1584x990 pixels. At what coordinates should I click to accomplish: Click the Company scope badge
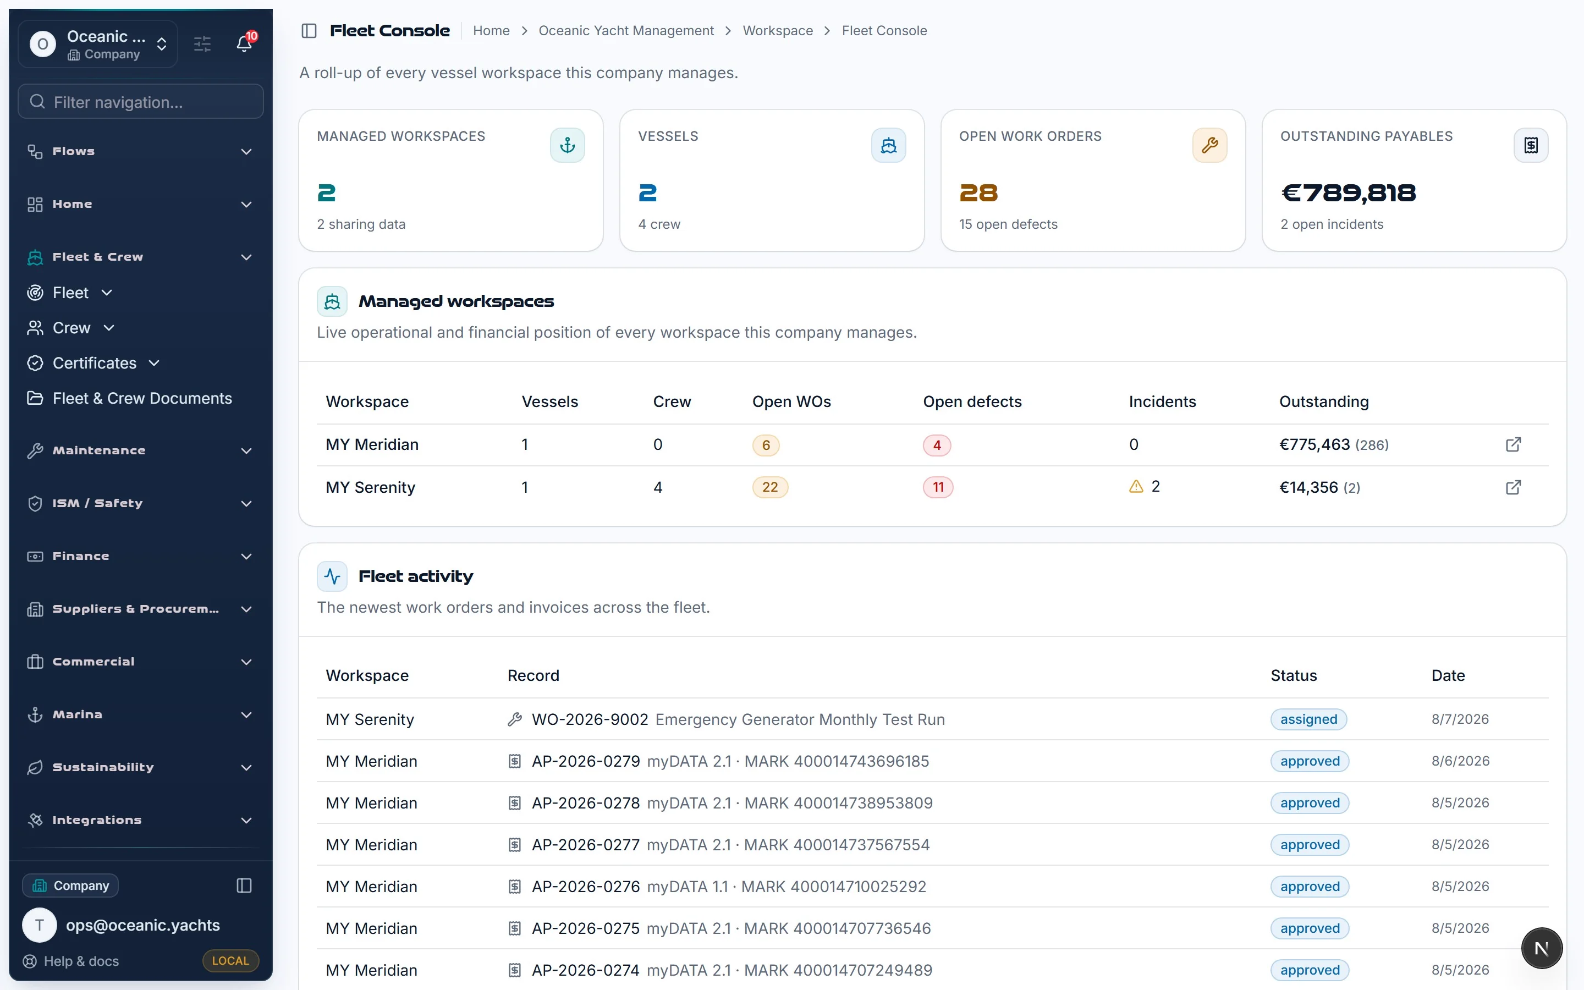point(70,886)
